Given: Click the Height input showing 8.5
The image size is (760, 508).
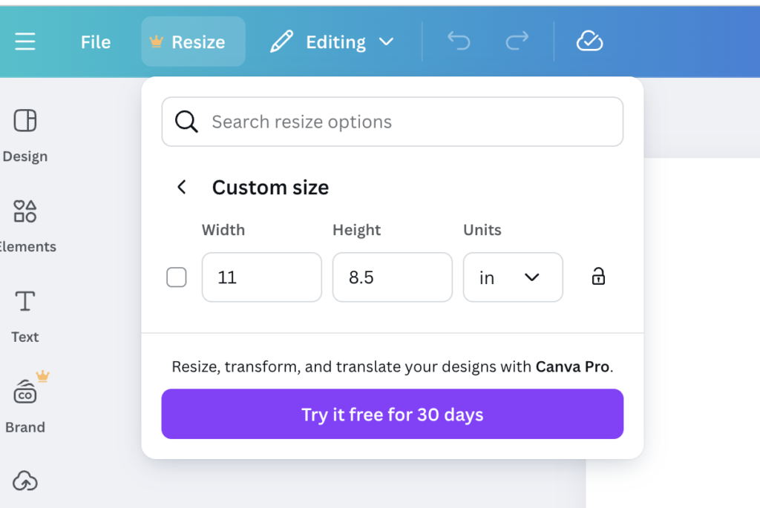Looking at the screenshot, I should click(x=392, y=277).
